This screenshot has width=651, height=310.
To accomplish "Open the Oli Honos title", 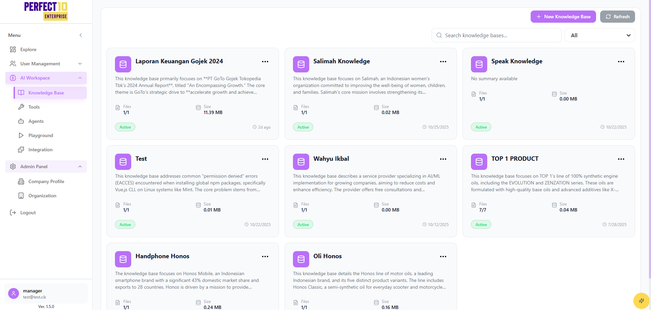I will click(x=328, y=256).
